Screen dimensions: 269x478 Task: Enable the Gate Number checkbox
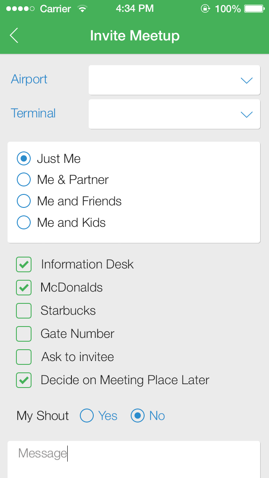[24, 334]
